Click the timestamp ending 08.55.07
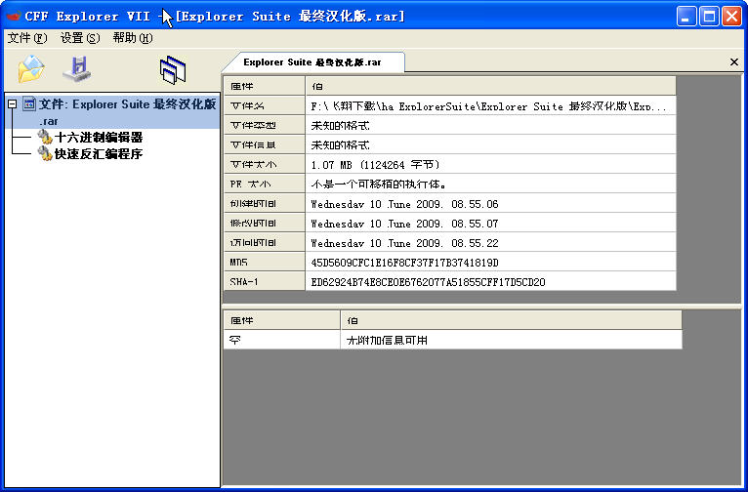The image size is (748, 492). tap(490, 224)
